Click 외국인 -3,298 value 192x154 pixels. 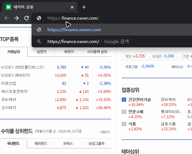pyautogui.click(x=168, y=56)
